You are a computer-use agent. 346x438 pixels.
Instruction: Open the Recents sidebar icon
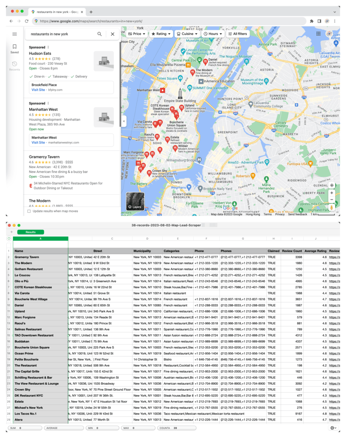pyautogui.click(x=14, y=66)
